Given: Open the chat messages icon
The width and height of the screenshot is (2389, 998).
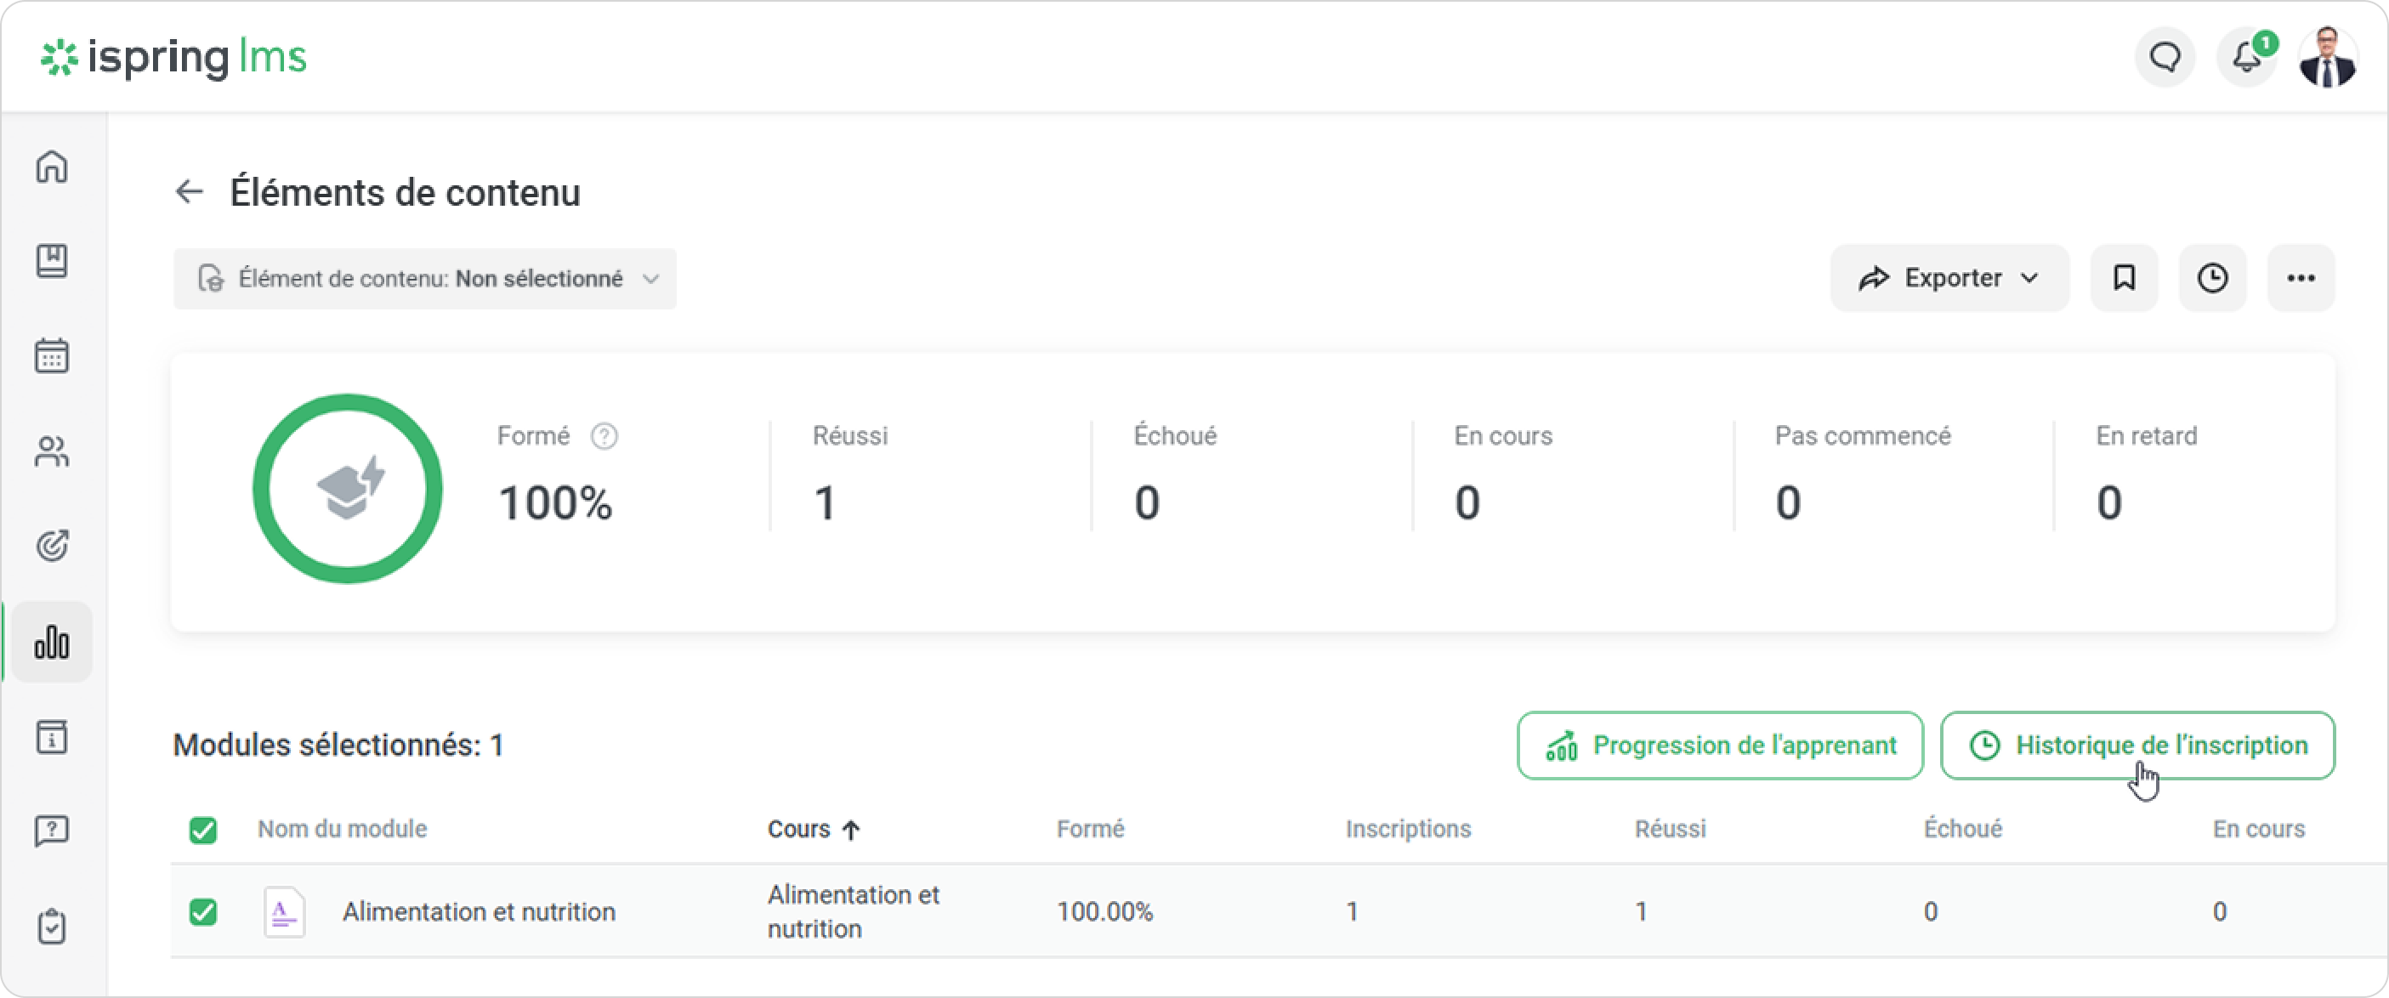Looking at the screenshot, I should tap(2165, 58).
